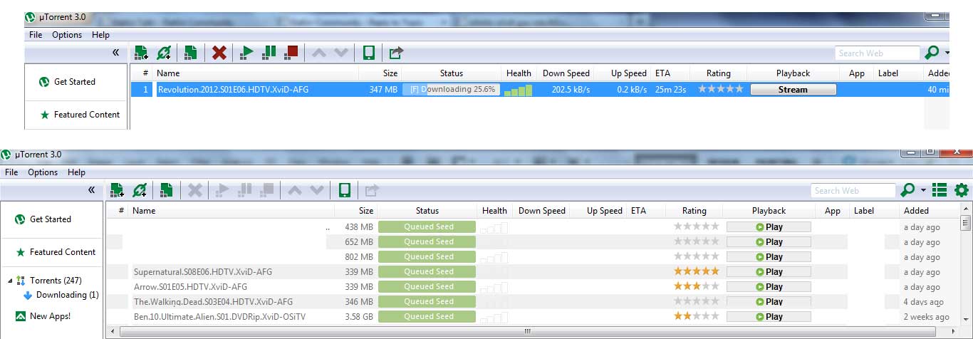Click the Search Web field in upper window
Viewport: 973px width, 339px height.
point(878,53)
